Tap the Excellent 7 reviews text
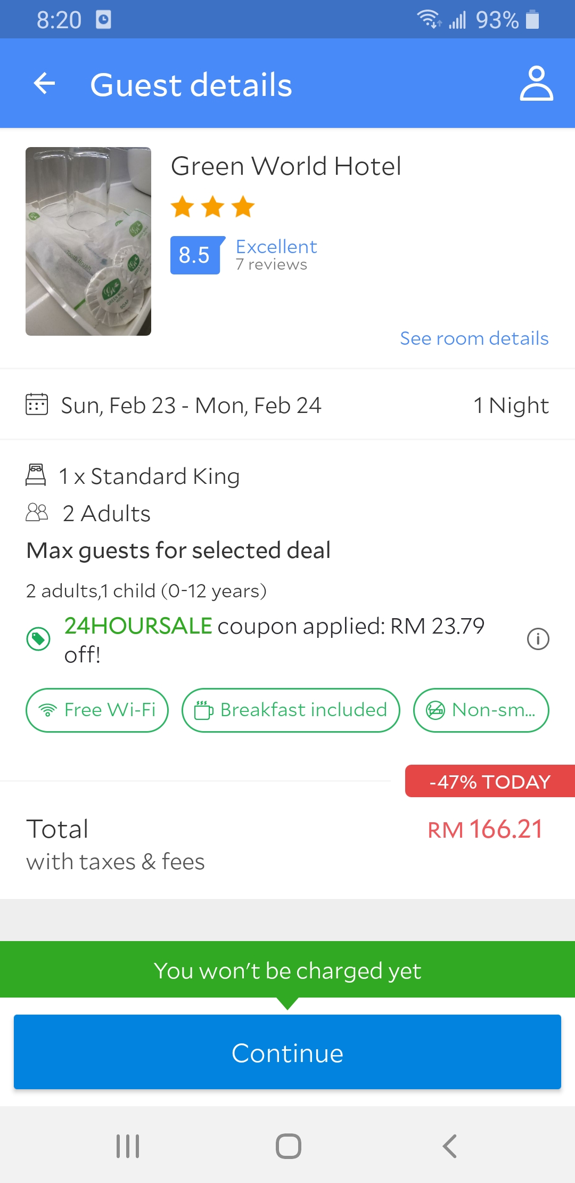Viewport: 575px width, 1183px height. 276,254
